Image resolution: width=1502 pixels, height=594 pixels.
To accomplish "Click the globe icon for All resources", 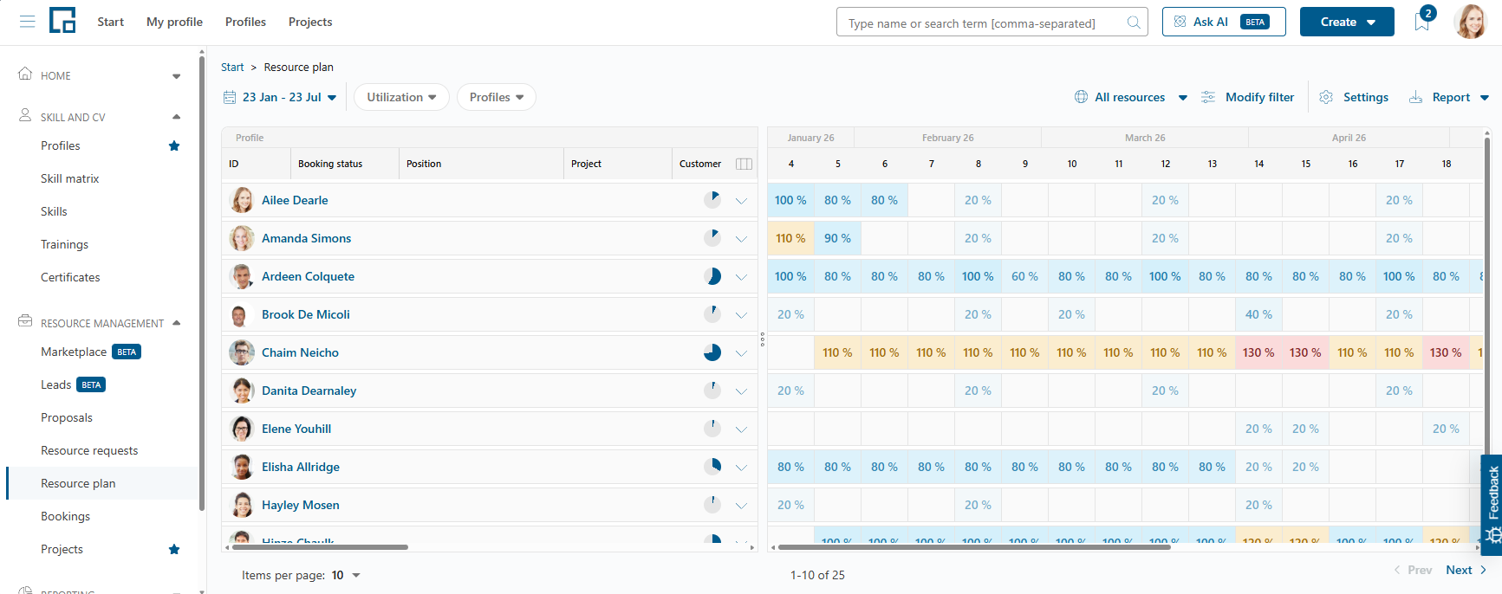I will [x=1081, y=97].
